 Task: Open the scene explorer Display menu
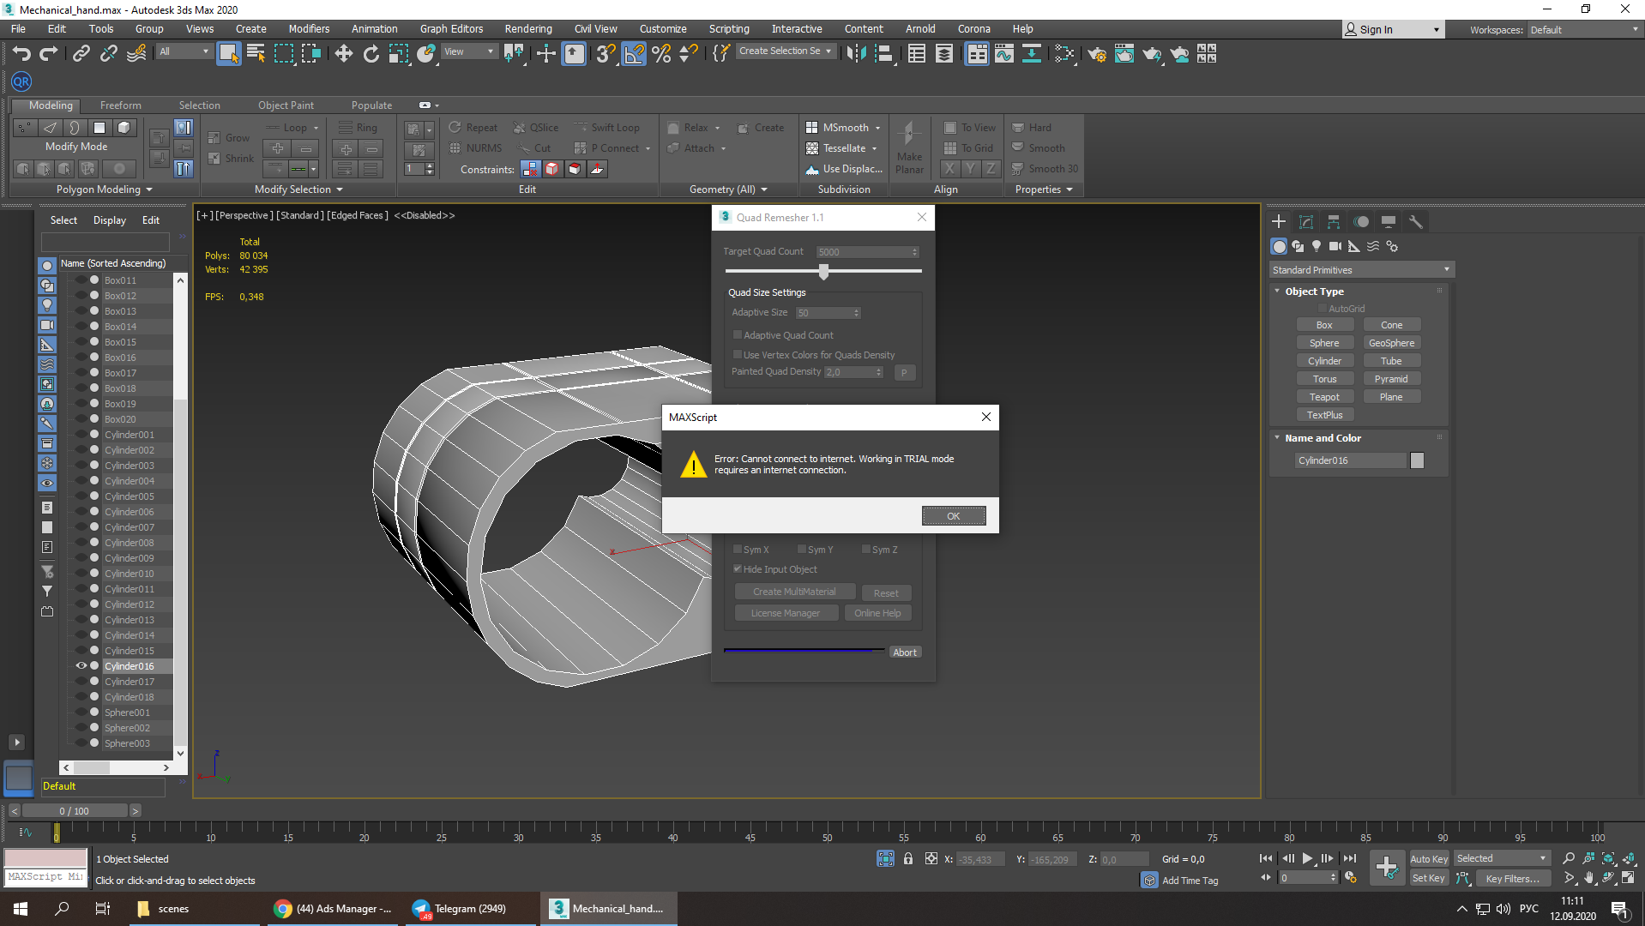click(x=110, y=220)
